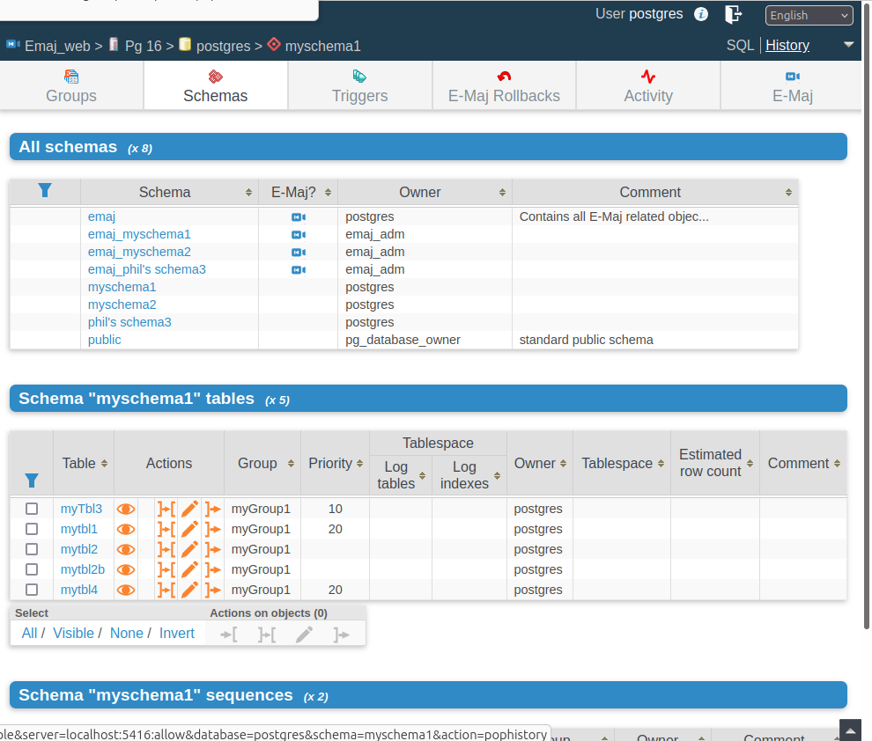Click the info icon beside User postgres
This screenshot has height=741, width=872.
pos(701,14)
